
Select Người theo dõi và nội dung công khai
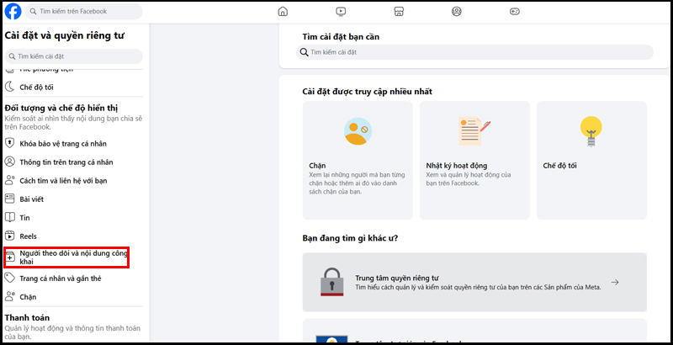tap(66, 257)
